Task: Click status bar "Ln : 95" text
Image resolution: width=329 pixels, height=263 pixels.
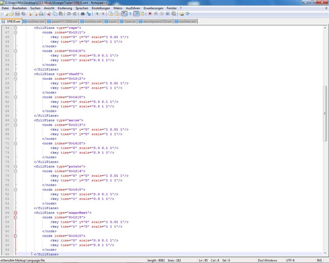Action: point(203,260)
